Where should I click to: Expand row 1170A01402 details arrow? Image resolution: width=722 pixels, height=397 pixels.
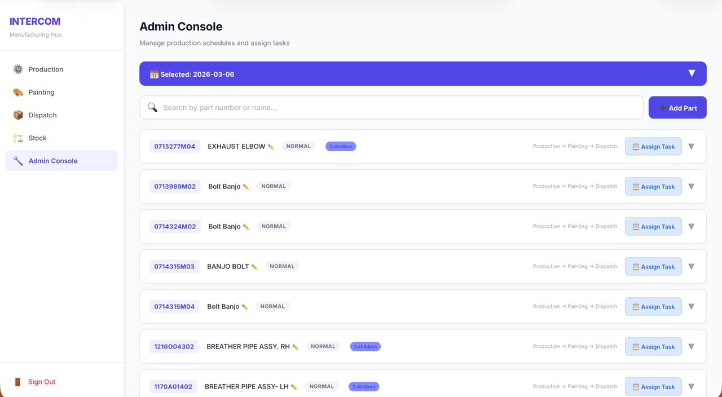click(x=691, y=387)
